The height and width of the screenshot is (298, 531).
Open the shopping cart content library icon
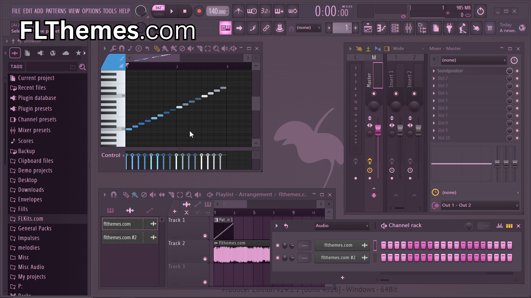pyautogui.click(x=490, y=28)
